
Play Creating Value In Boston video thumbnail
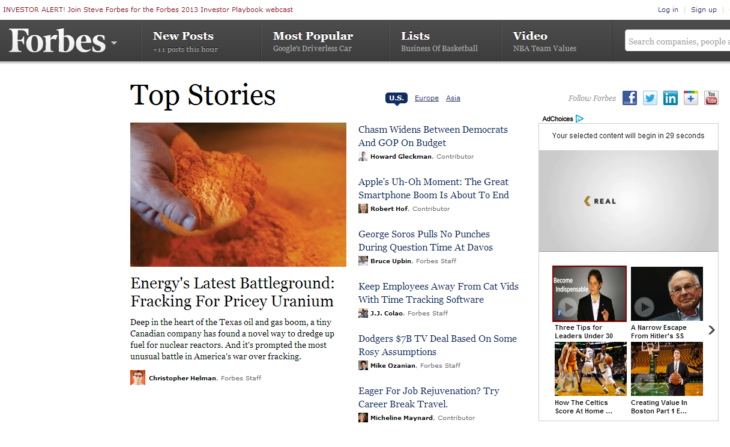(667, 369)
